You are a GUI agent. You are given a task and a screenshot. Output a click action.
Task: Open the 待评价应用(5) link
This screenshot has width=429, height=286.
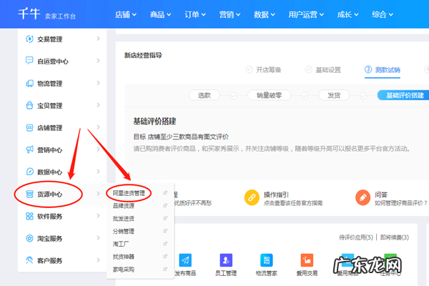356,237
